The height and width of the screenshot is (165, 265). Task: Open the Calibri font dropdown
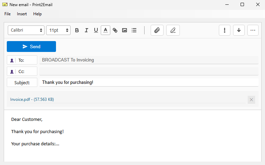click(x=26, y=30)
